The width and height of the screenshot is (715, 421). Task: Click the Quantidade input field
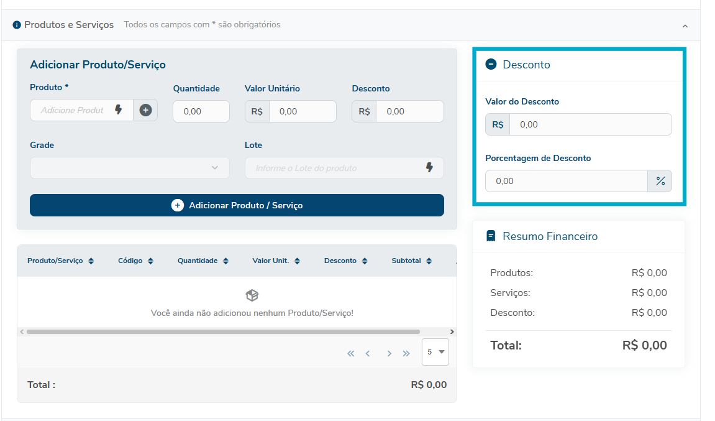tap(201, 111)
